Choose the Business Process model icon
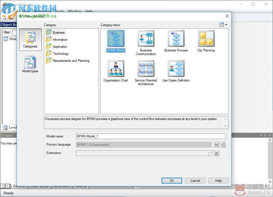 click(176, 39)
